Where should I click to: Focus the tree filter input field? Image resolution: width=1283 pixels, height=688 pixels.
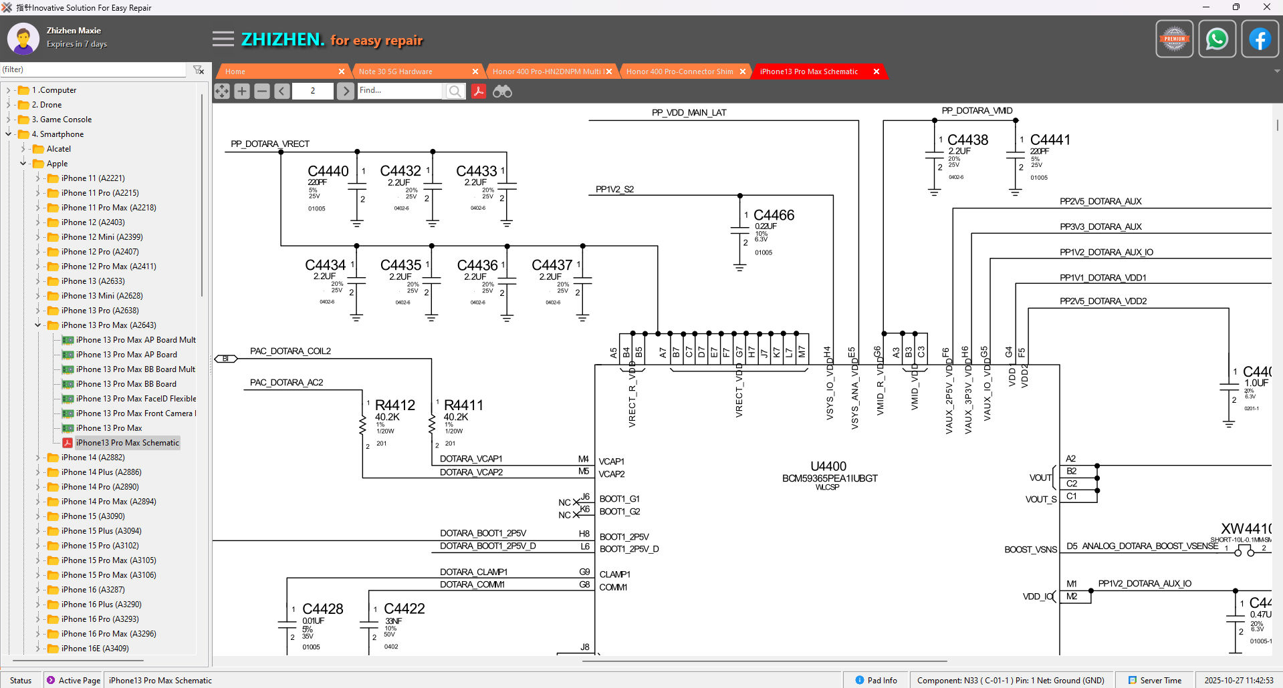pos(93,69)
